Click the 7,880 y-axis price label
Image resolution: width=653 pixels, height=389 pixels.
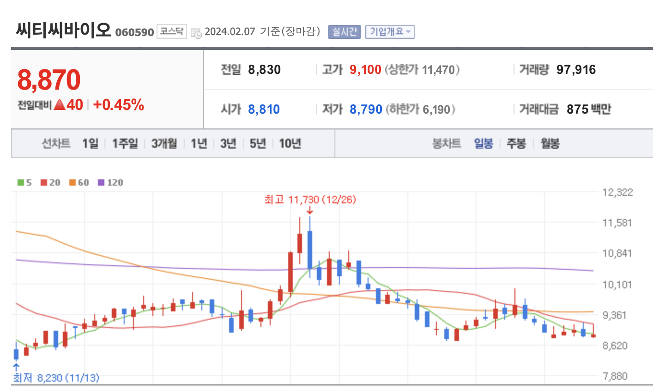click(x=615, y=376)
